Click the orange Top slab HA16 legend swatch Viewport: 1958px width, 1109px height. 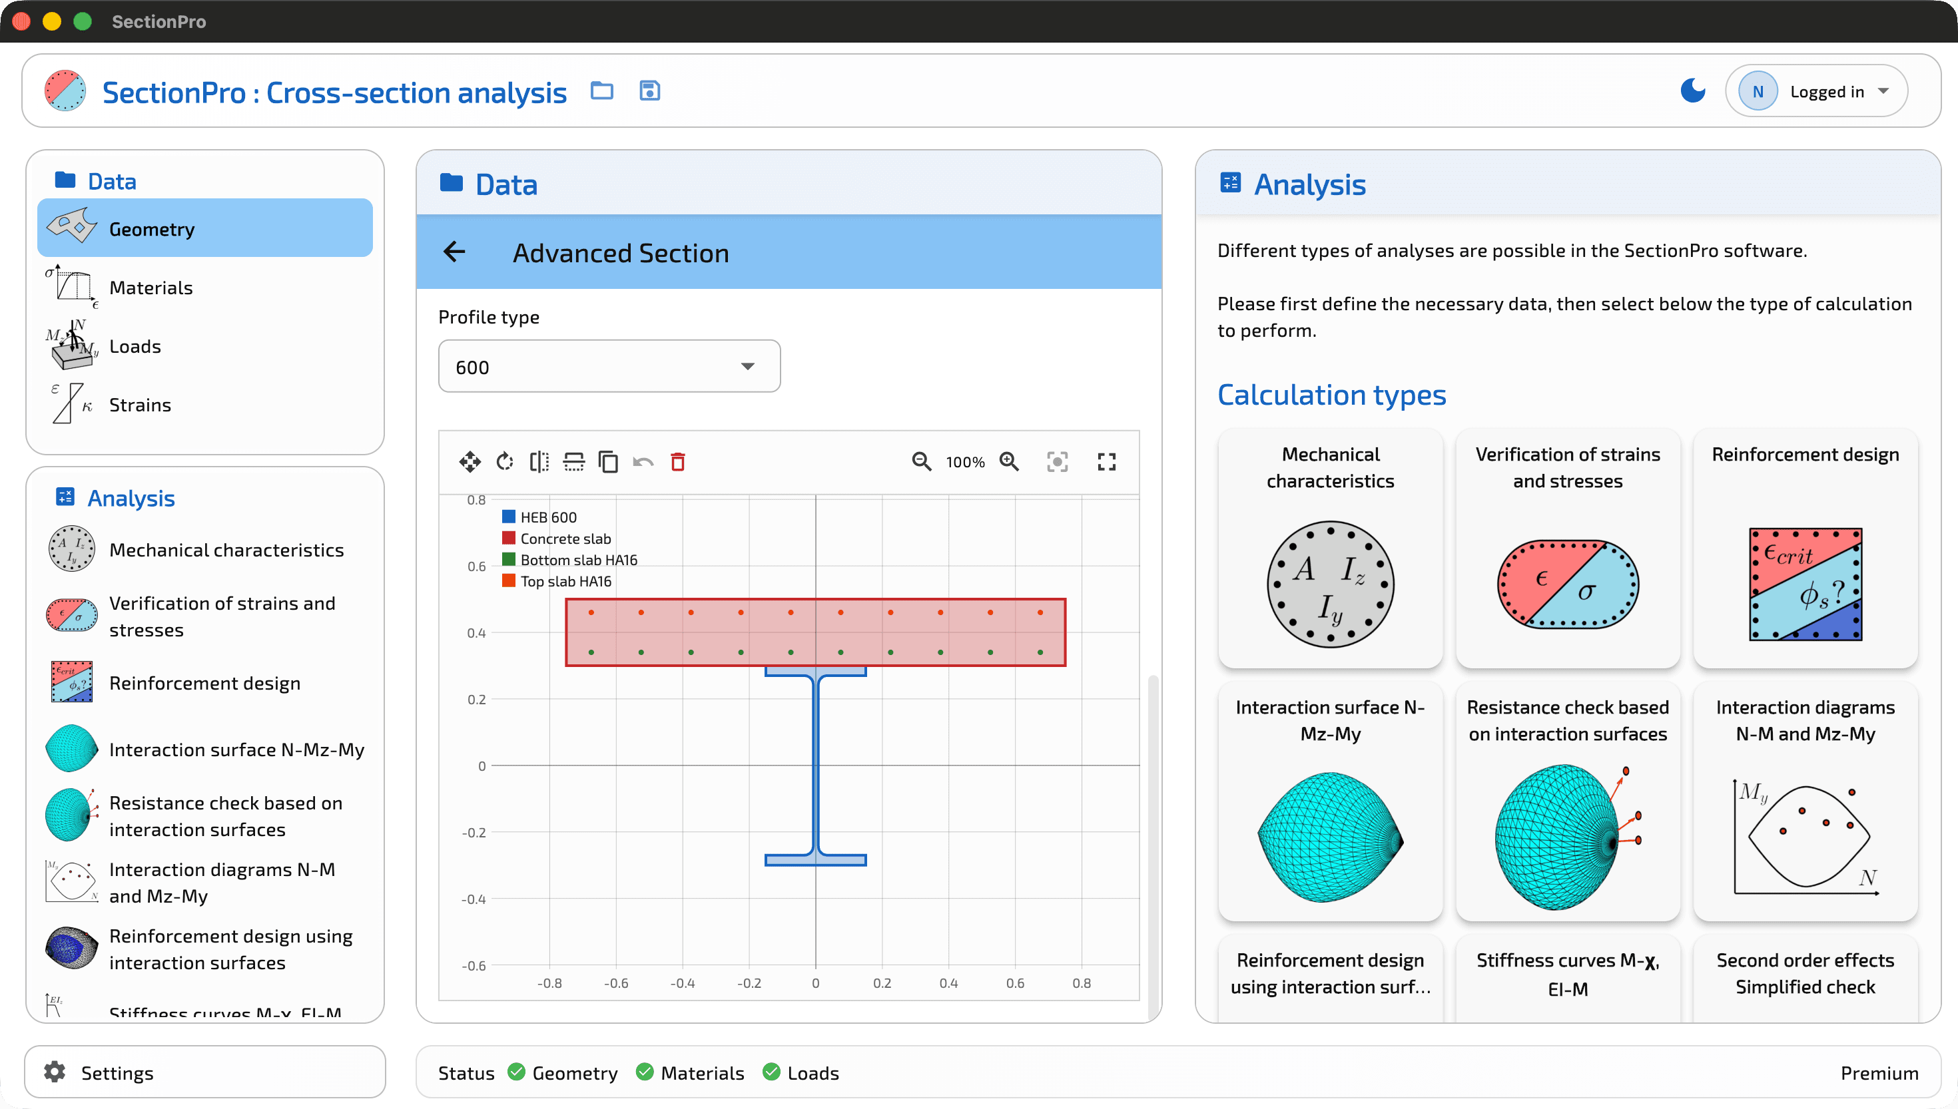[509, 580]
